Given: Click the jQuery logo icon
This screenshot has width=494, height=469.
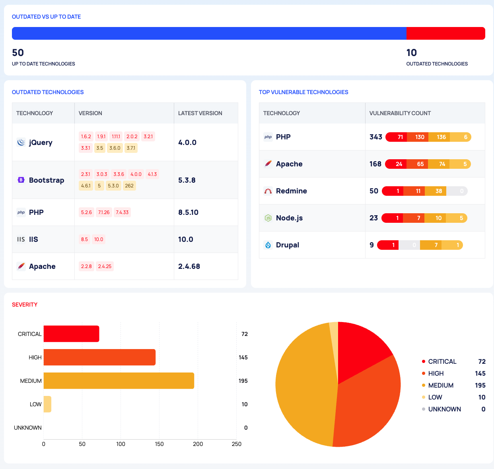Looking at the screenshot, I should tap(21, 142).
